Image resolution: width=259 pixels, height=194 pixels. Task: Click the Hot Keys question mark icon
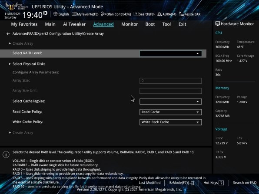click(221, 183)
